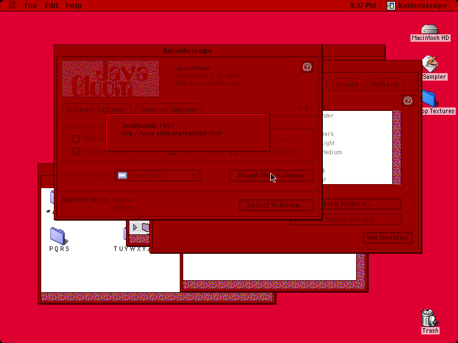Screen dimensions: 458x343
Task: Click the 9:37 PM menu bar clock
Action: coord(363,6)
